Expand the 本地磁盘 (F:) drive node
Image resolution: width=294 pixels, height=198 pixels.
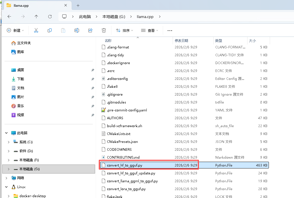point(9,160)
